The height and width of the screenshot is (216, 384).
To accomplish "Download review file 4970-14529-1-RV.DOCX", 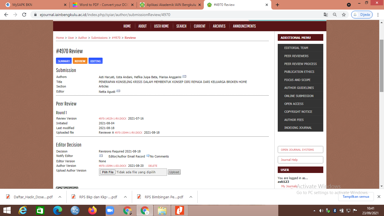I will point(112,119).
